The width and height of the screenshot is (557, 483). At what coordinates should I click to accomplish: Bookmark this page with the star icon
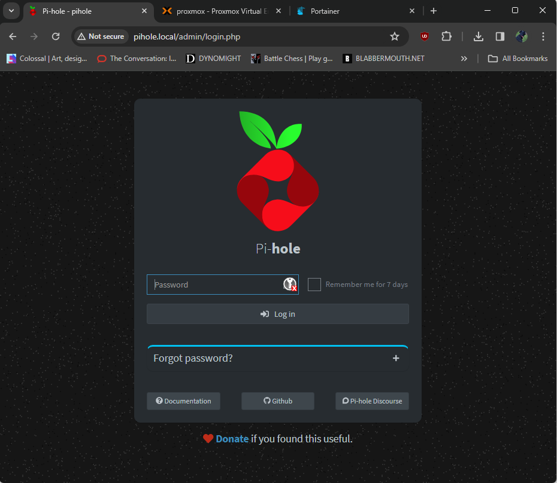pyautogui.click(x=395, y=36)
